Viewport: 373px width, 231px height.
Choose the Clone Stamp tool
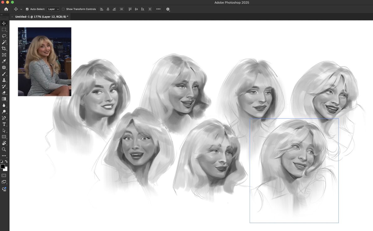[4, 80]
